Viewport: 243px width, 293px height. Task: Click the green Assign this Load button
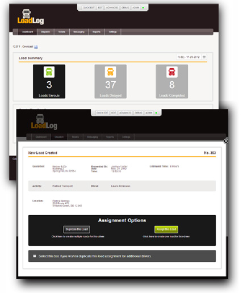(166, 229)
